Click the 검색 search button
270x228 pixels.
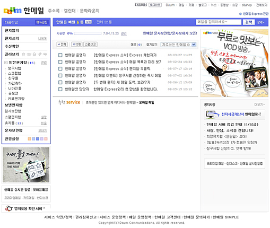[248, 22]
